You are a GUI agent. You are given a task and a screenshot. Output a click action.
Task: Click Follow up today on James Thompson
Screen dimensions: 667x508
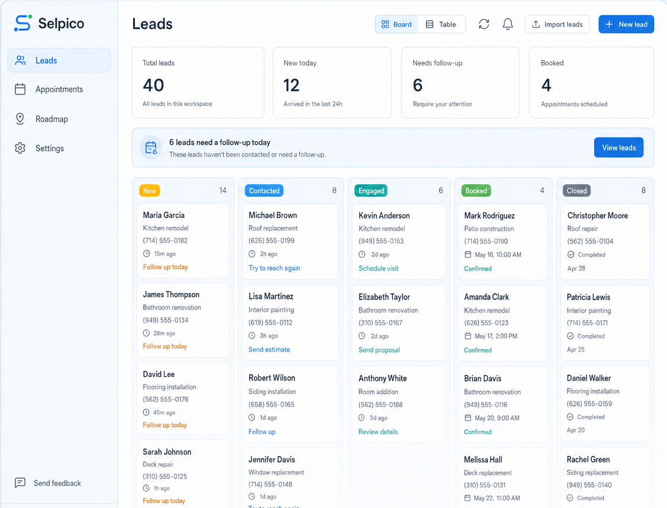click(x=165, y=346)
